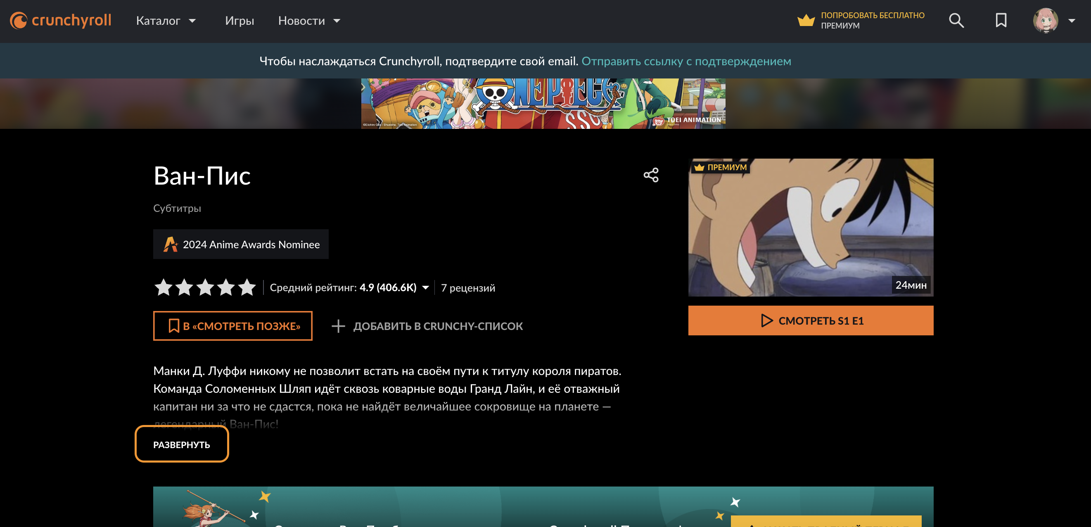Click РАЗВЕРНУТЬ to expand description
Viewport: 1091px width, 527px height.
click(x=182, y=444)
